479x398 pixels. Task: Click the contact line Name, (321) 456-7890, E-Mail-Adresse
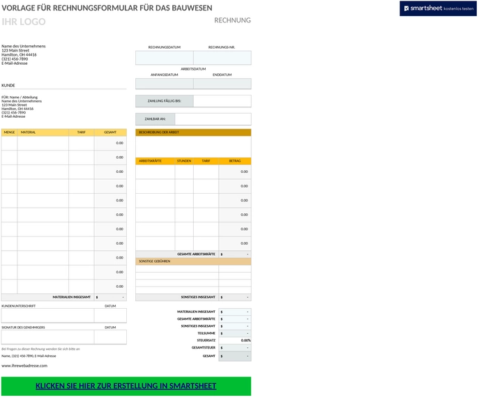coord(29,356)
